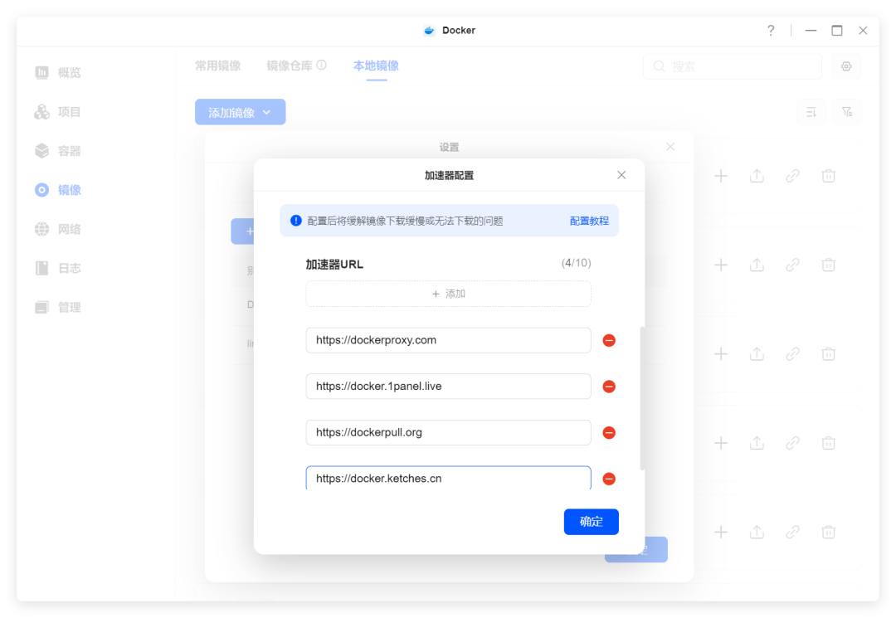Image resolution: width=896 pixels, height=618 pixels.
Task: Click export icon in third image row
Action: point(757,354)
